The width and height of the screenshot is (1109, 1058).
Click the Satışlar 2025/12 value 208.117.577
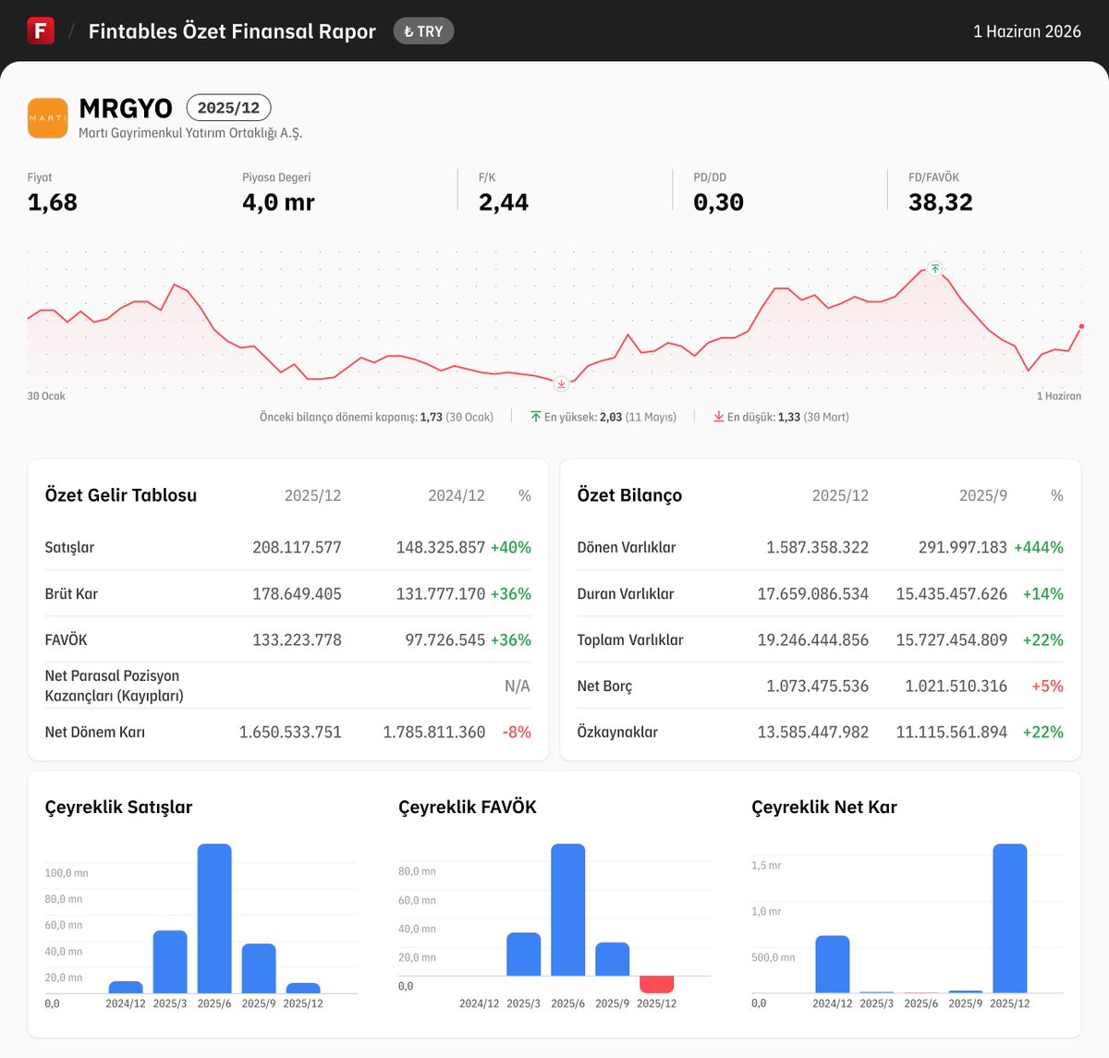[x=297, y=547]
